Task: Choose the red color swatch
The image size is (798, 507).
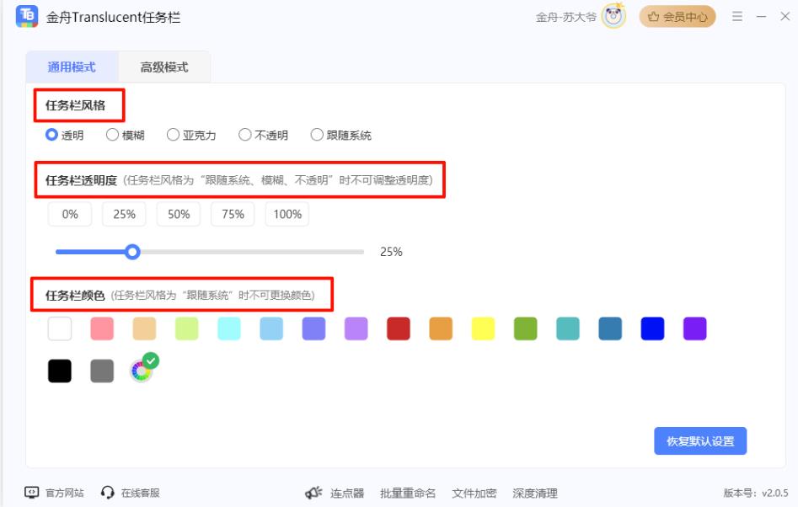Action: [399, 328]
